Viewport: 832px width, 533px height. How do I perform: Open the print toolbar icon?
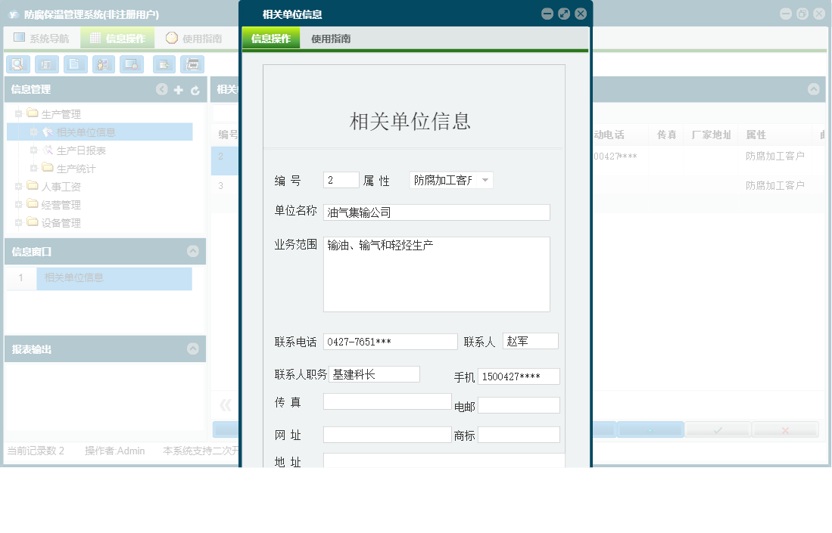[x=192, y=64]
